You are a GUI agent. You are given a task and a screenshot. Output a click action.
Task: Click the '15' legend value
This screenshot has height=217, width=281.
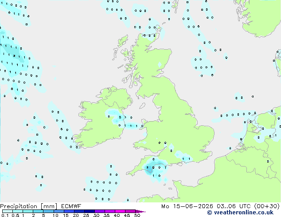[x=66, y=215]
